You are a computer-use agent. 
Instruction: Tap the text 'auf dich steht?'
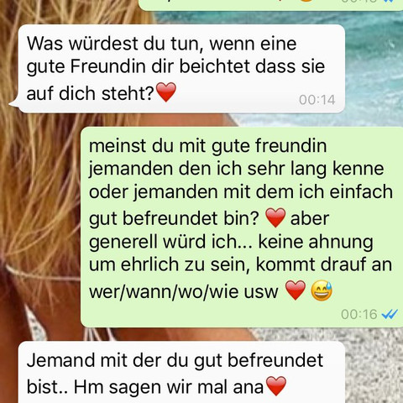tap(91, 93)
